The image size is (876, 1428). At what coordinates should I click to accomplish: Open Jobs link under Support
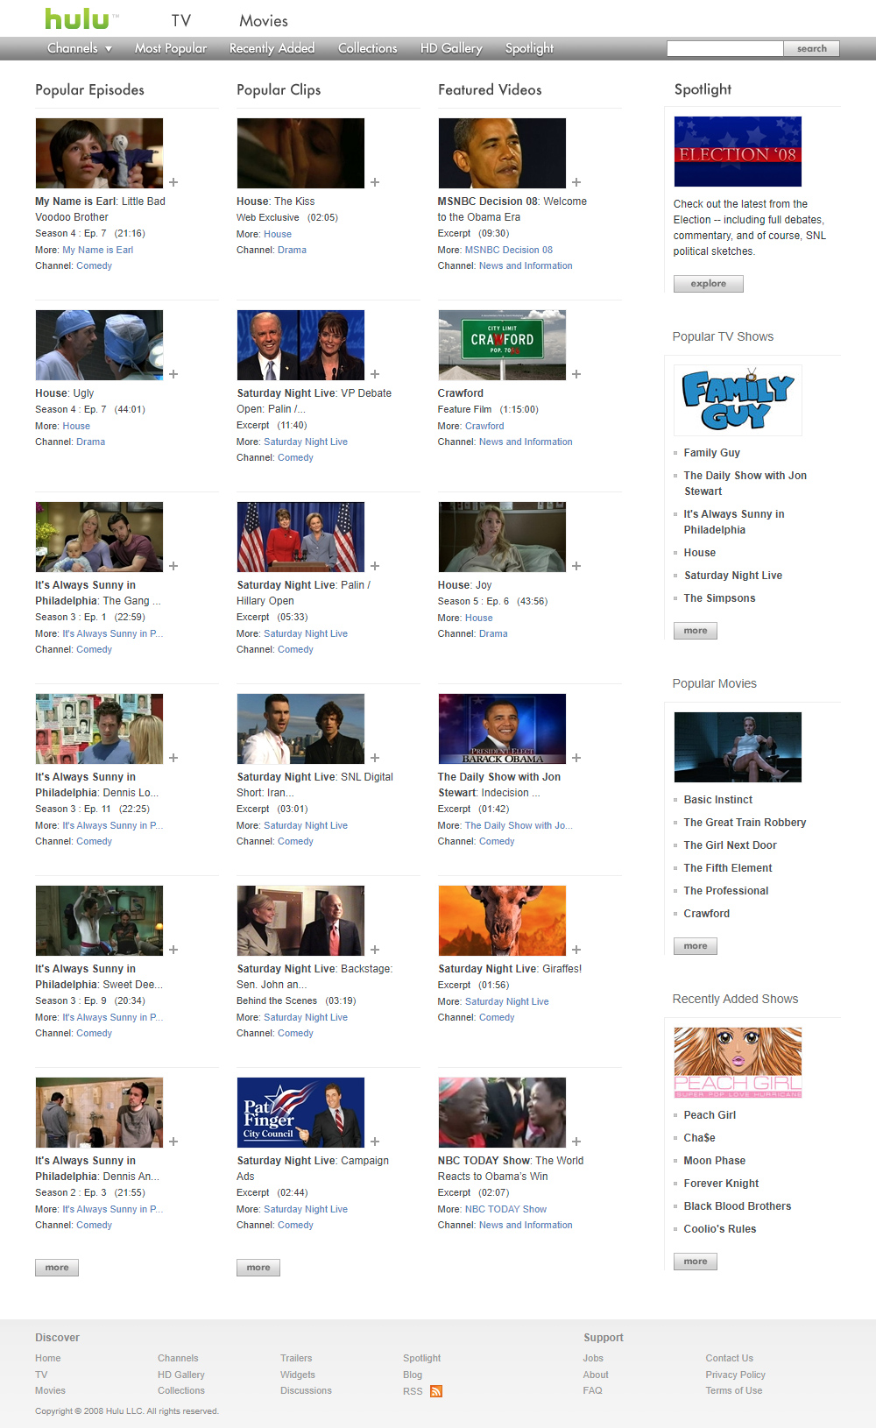(593, 1358)
